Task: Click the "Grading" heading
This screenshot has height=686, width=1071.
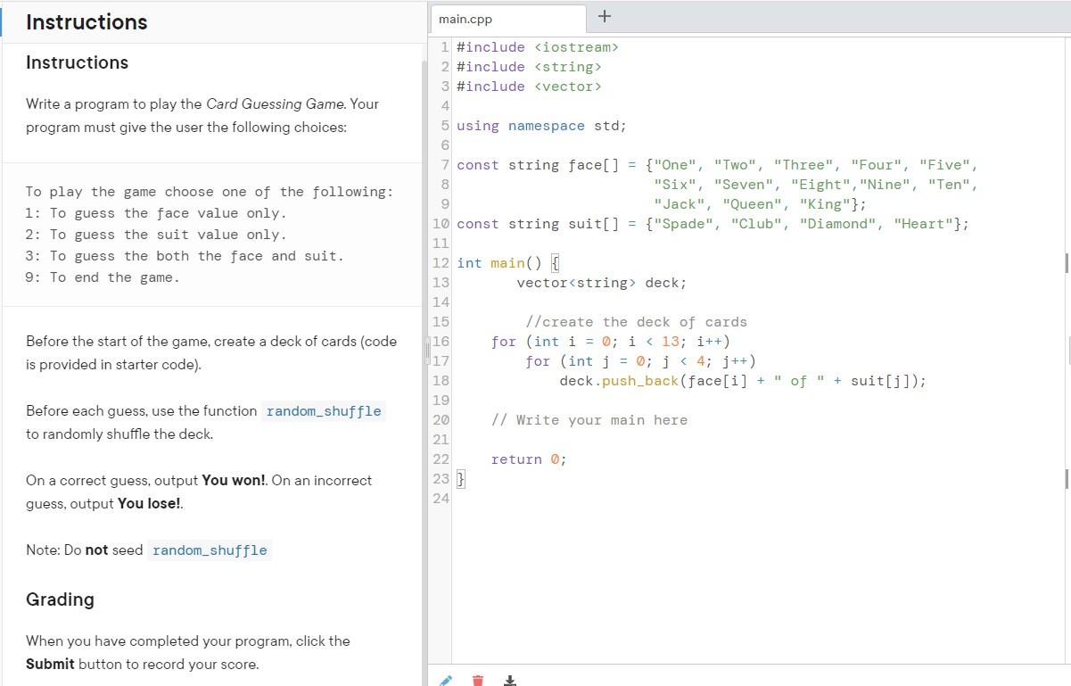Action: pyautogui.click(x=60, y=599)
